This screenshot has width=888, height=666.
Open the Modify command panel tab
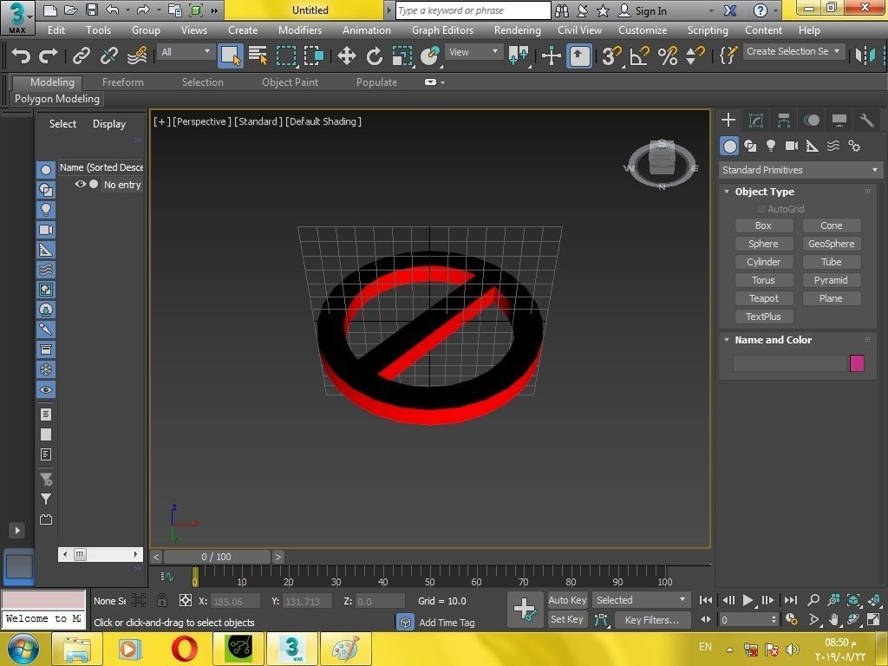tap(756, 120)
